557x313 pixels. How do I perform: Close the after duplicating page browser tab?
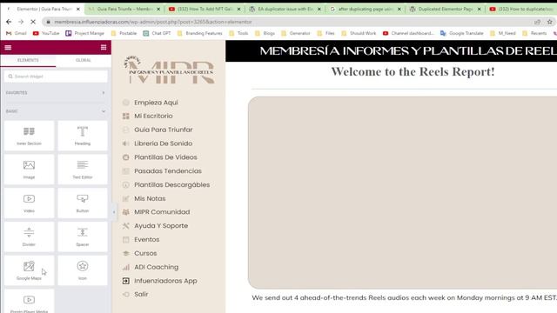pyautogui.click(x=399, y=9)
